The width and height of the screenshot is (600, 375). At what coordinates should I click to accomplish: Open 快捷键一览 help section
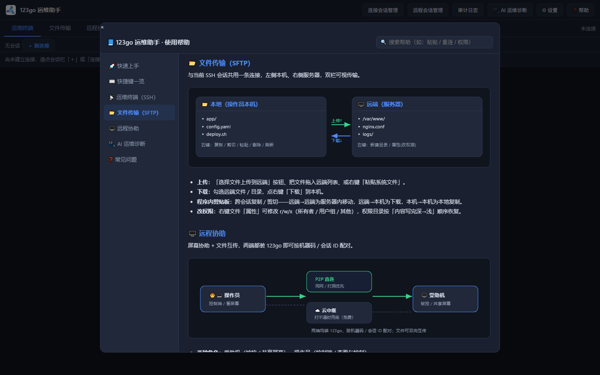(x=139, y=81)
